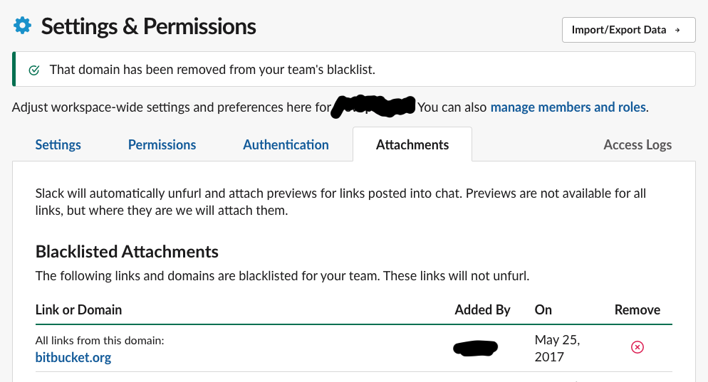Switch to the Permissions tab

point(162,145)
